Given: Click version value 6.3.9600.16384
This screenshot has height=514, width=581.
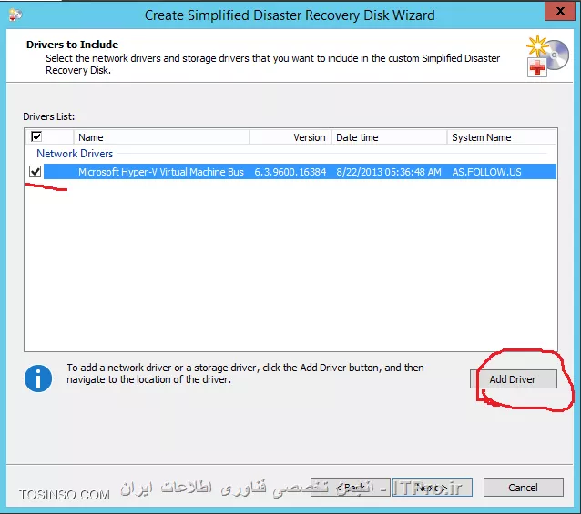Looking at the screenshot, I should tap(290, 172).
